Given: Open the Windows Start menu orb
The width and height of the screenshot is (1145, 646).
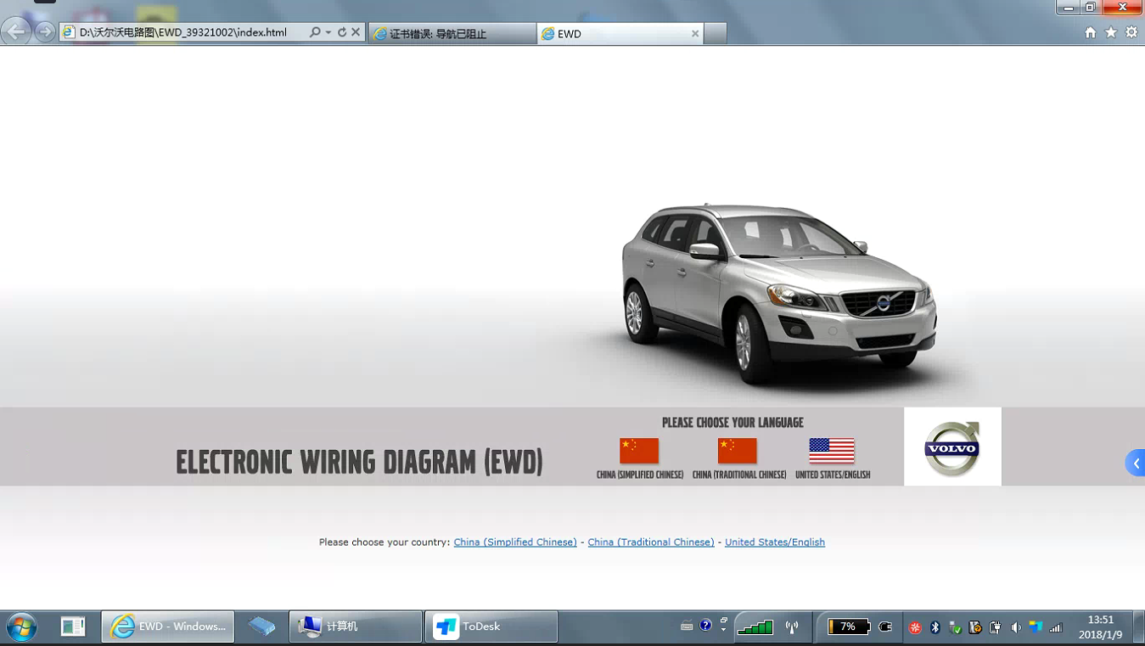Looking at the screenshot, I should [22, 628].
